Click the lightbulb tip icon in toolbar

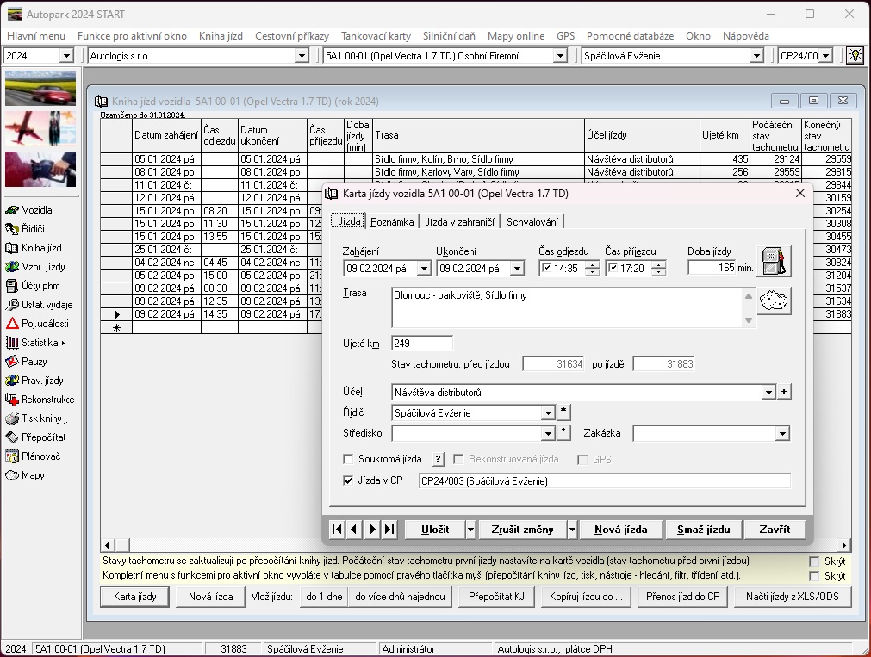pyautogui.click(x=855, y=55)
